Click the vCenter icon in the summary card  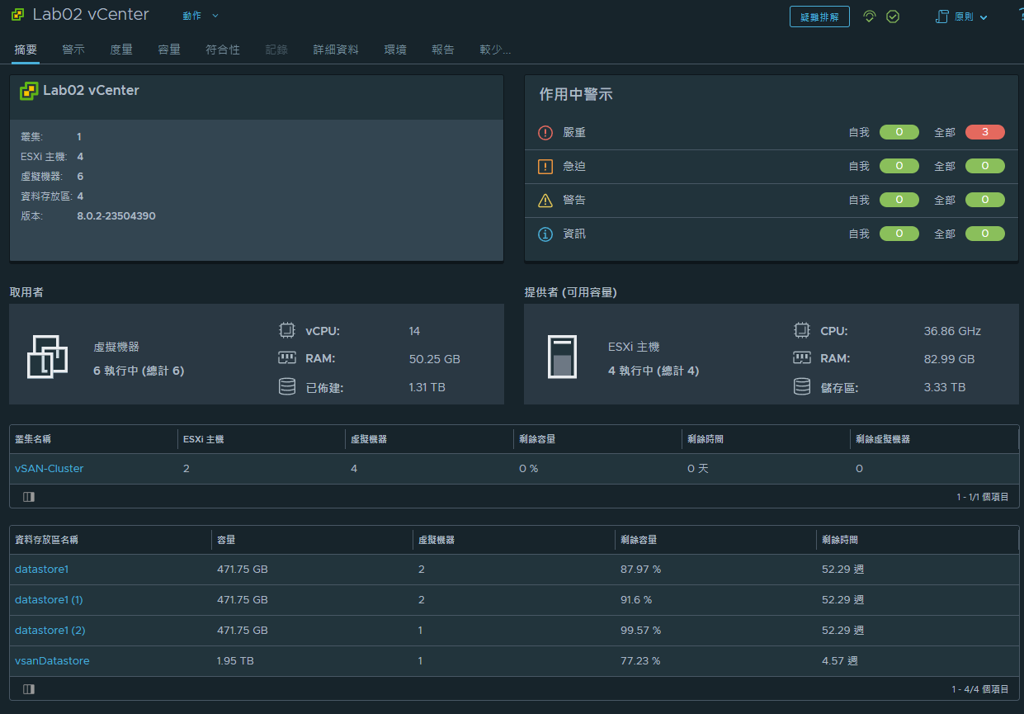coord(29,91)
